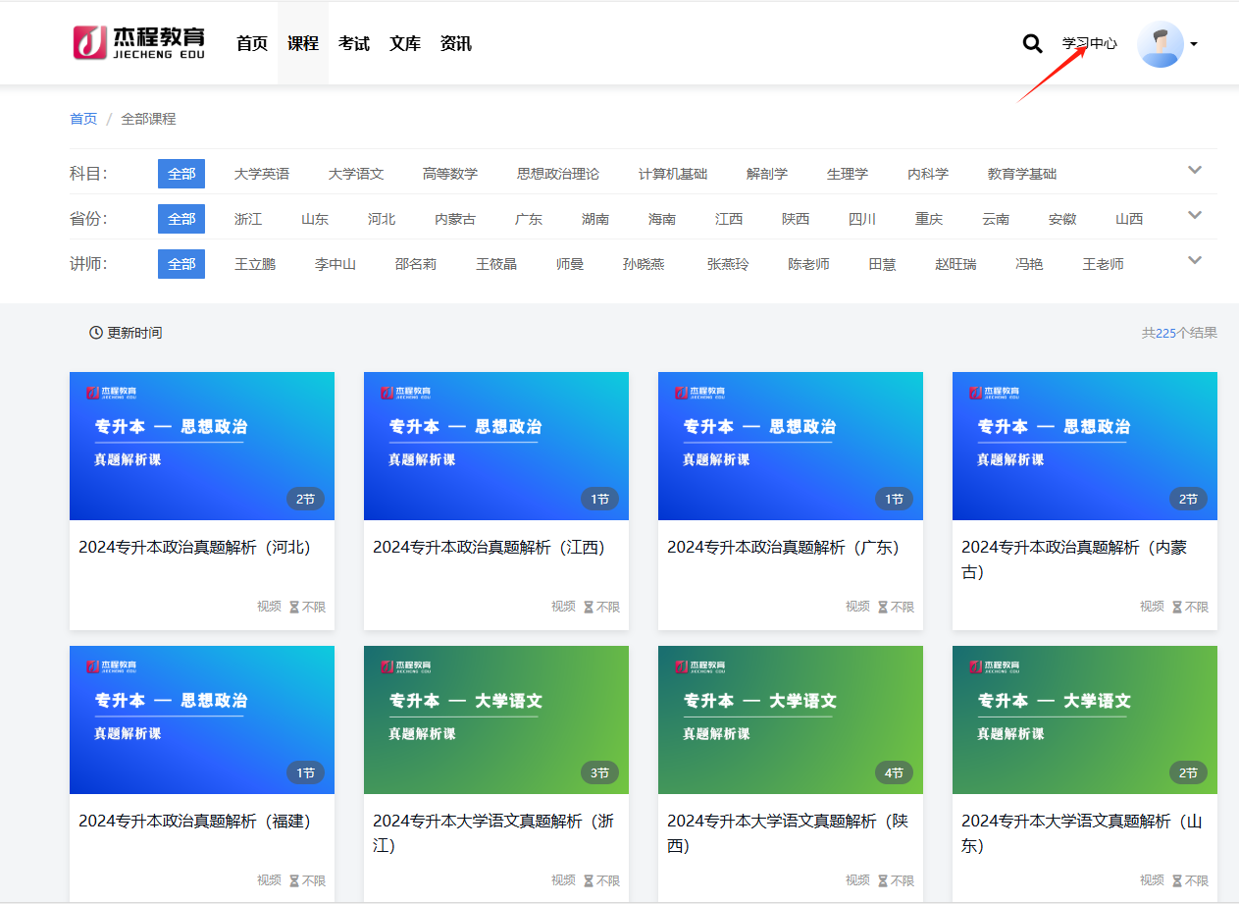The height and width of the screenshot is (904, 1239).
Task: Go to 学习中心
Action: pos(1089,44)
